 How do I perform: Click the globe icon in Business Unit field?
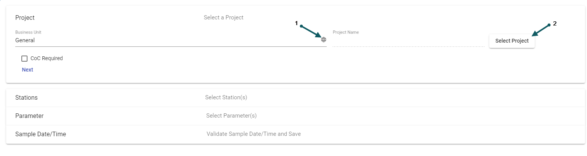point(324,40)
